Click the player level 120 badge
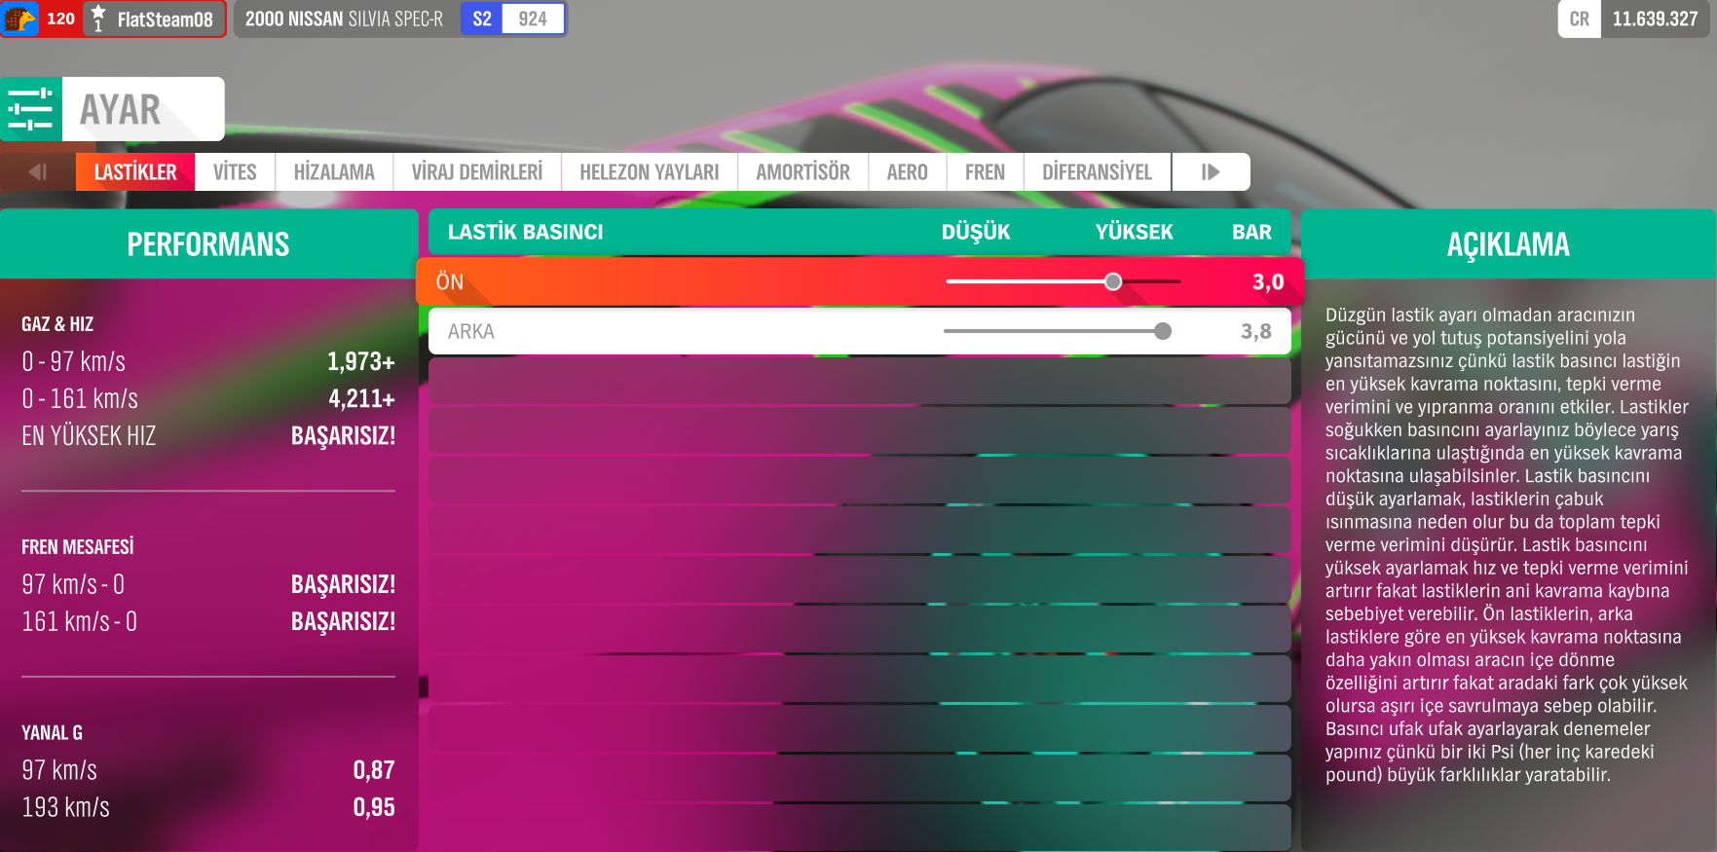The width and height of the screenshot is (1717, 852). coord(60,19)
